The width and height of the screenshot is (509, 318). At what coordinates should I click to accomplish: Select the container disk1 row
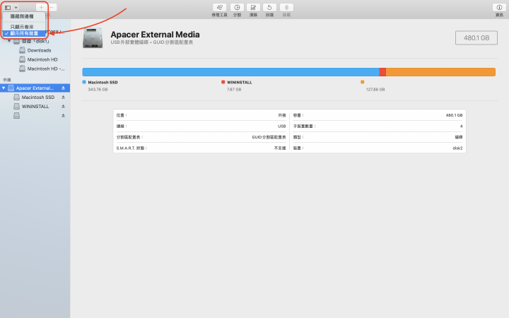pos(35,41)
